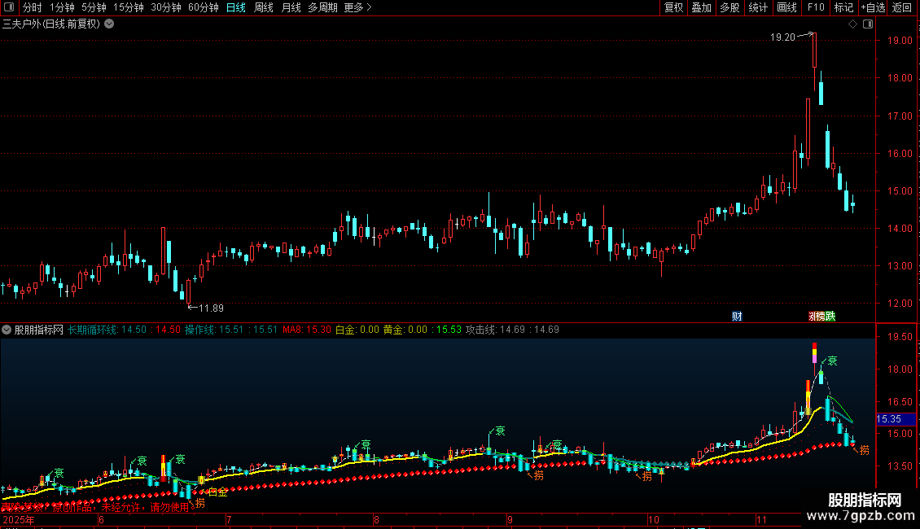The width and height of the screenshot is (920, 529).
Task: Click the panel layout icon at top-left corner
Action: 9,7
